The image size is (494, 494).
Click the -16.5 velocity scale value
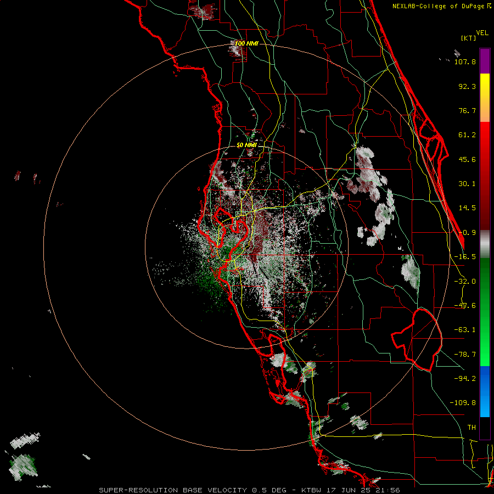click(x=465, y=257)
